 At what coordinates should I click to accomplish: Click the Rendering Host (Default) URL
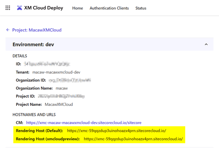(x=117, y=131)
